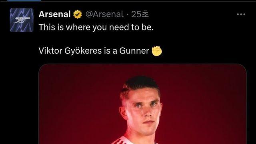256x144 pixels.
Task: Click 'Viktor Gyökeres is a Gunner' text line
Action: (x=94, y=51)
